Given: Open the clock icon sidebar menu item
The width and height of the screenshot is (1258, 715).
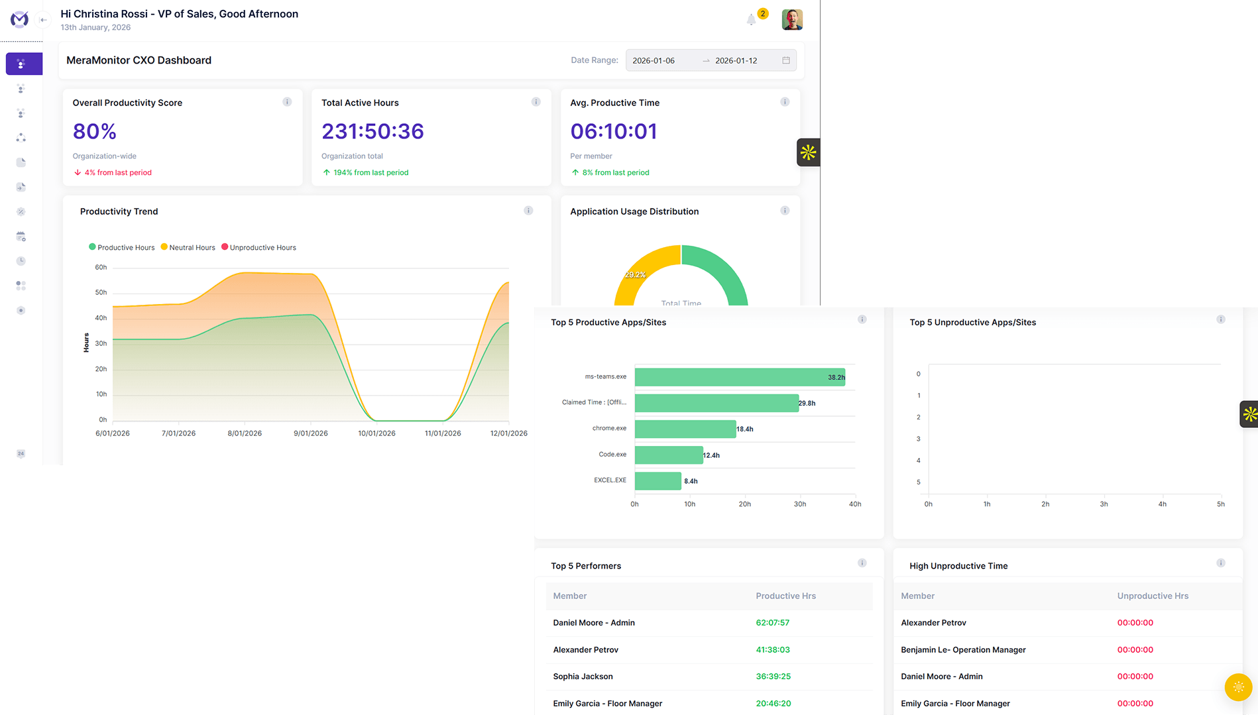Looking at the screenshot, I should tap(21, 261).
